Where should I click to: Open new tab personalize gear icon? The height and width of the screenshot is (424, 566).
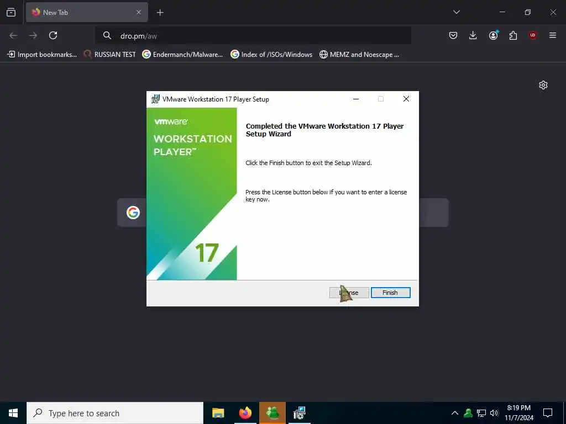(x=543, y=85)
